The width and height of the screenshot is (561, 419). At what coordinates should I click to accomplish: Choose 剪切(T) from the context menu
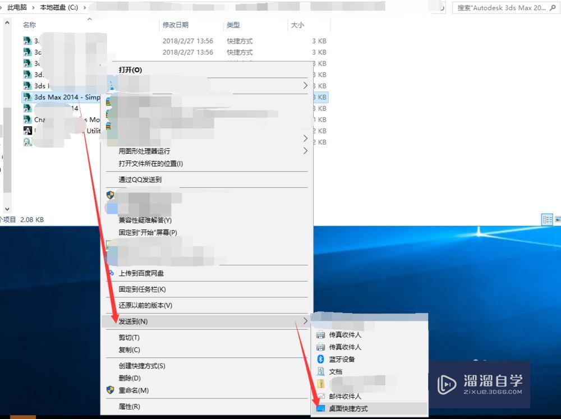pos(129,338)
